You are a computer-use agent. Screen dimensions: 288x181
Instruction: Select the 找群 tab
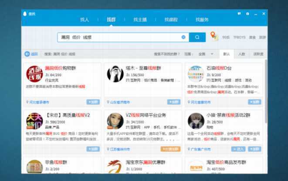111,20
